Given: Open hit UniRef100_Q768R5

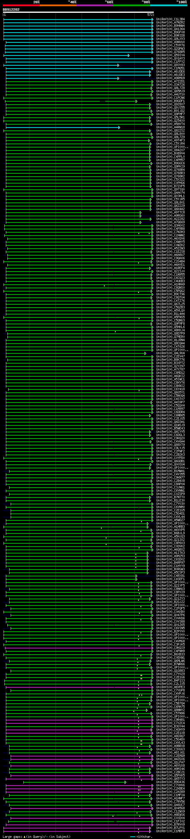Looking at the screenshot, I should [x=170, y=52].
